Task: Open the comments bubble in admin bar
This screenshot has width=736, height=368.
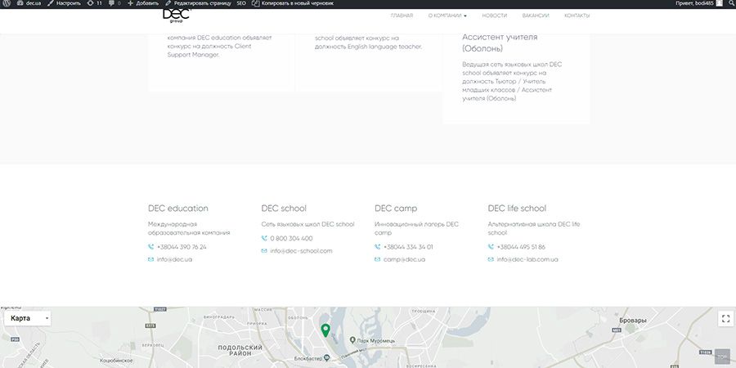Action: [x=113, y=4]
